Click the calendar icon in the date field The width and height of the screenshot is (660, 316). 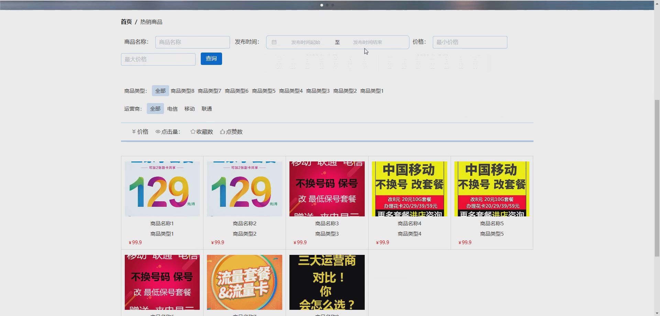click(x=274, y=42)
